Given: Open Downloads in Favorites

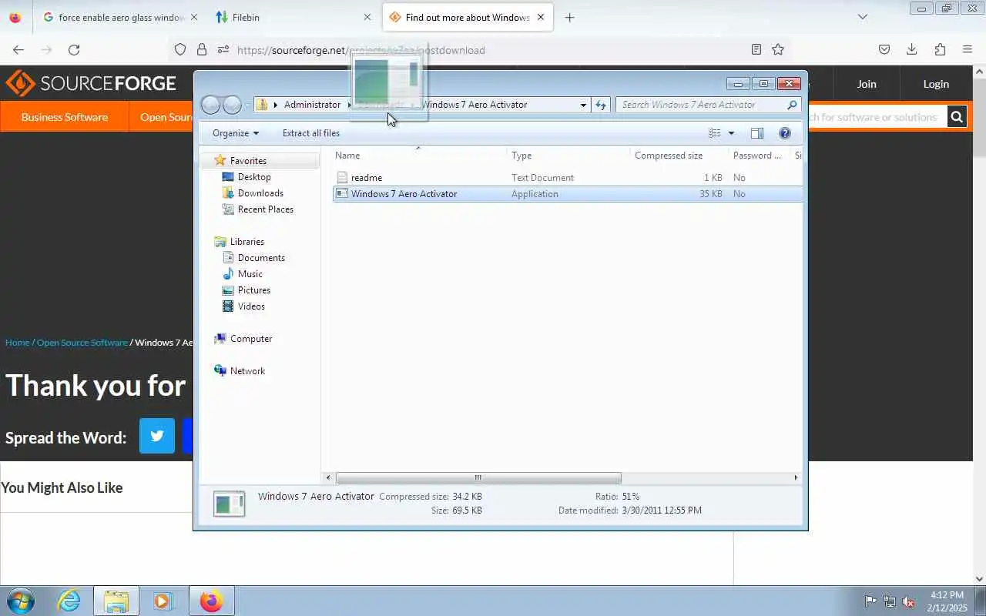Looking at the screenshot, I should 260,193.
